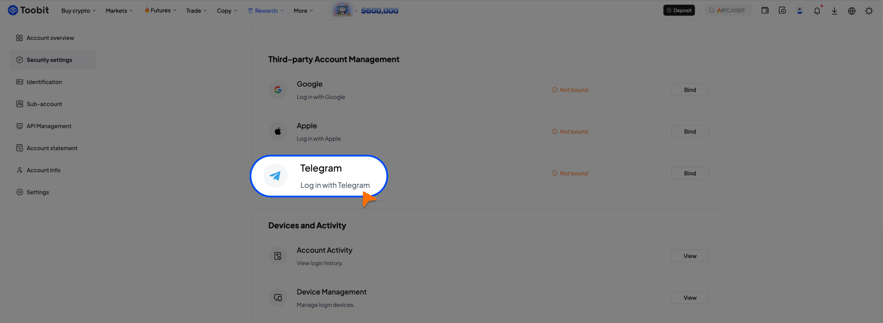Viewport: 883px width, 323px height.
Task: Go to Identification in the sidebar
Action: (x=53, y=82)
